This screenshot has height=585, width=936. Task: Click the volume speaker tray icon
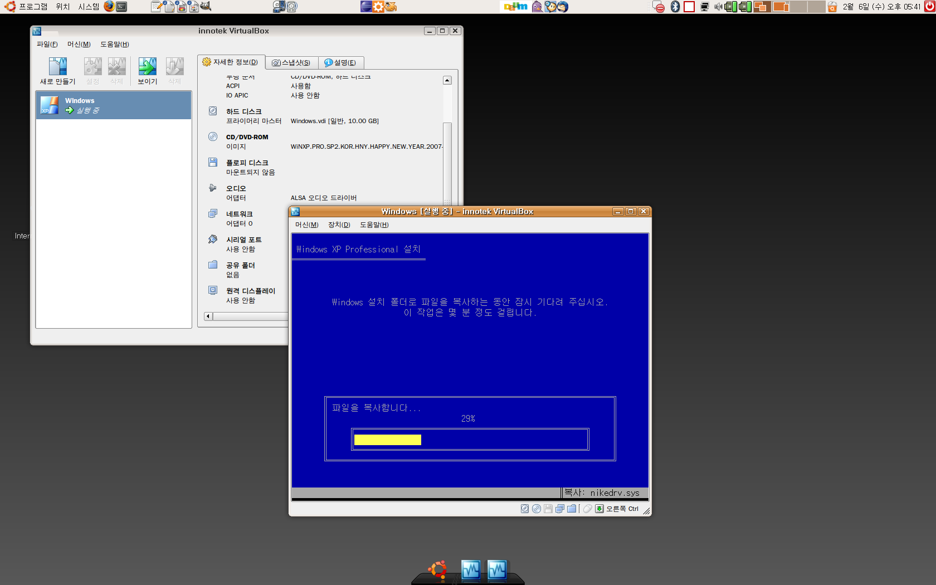coord(718,7)
